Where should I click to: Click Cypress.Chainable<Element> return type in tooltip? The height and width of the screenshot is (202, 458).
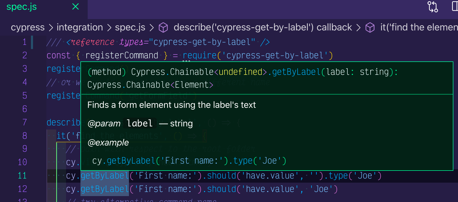150,85
